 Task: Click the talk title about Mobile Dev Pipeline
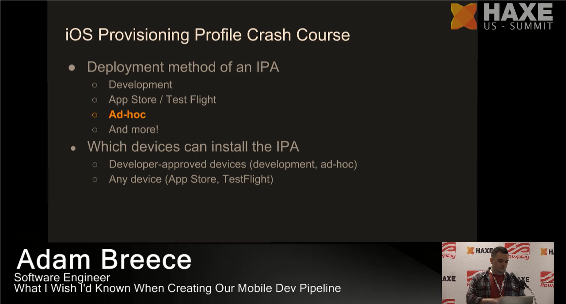tap(177, 289)
